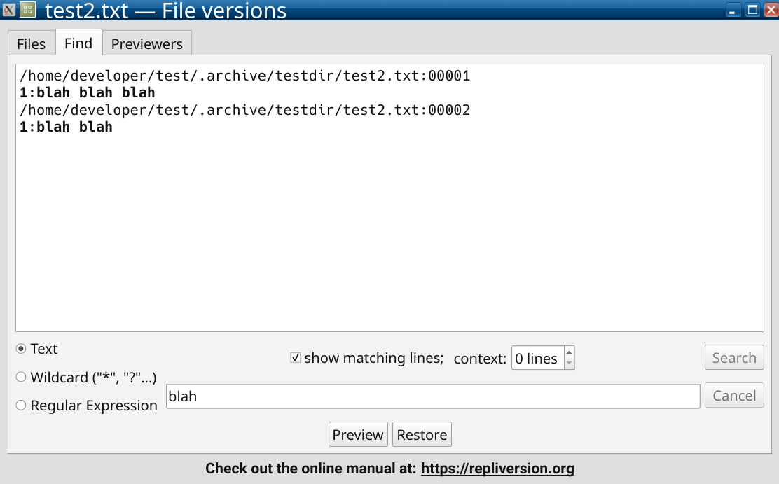The width and height of the screenshot is (779, 484).
Task: Close the File versions window
Action: [x=771, y=10]
